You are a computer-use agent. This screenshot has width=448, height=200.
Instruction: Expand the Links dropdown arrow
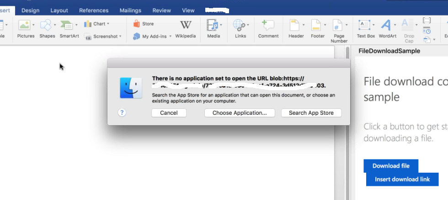[x=248, y=25]
